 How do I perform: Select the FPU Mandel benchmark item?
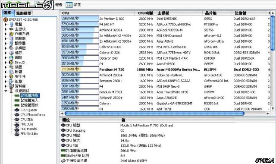pos(29,129)
